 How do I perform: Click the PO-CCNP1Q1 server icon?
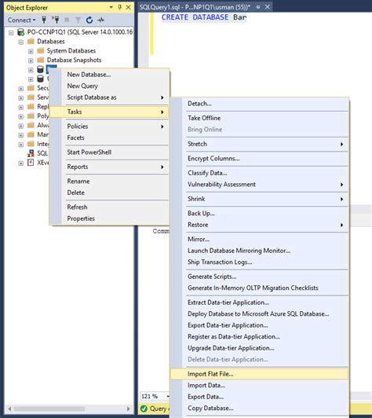tap(20, 32)
